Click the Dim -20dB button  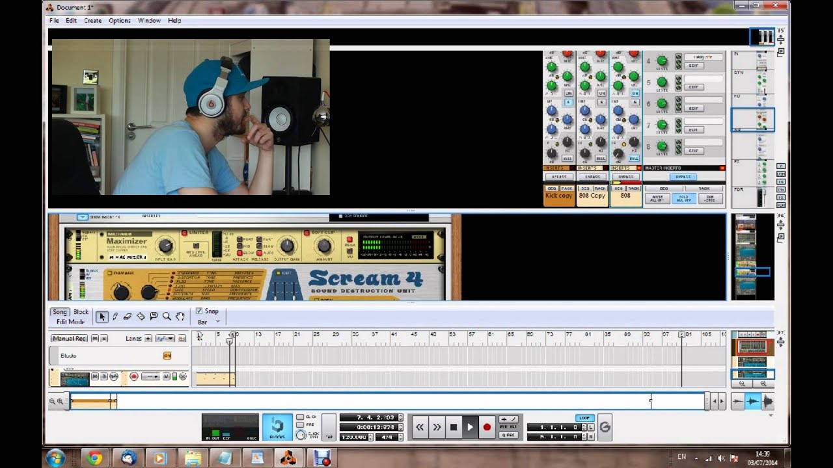tap(711, 199)
